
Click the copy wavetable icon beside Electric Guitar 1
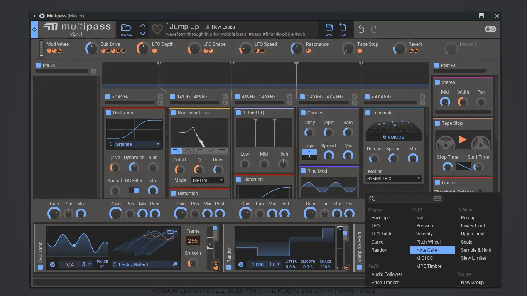(x=175, y=264)
